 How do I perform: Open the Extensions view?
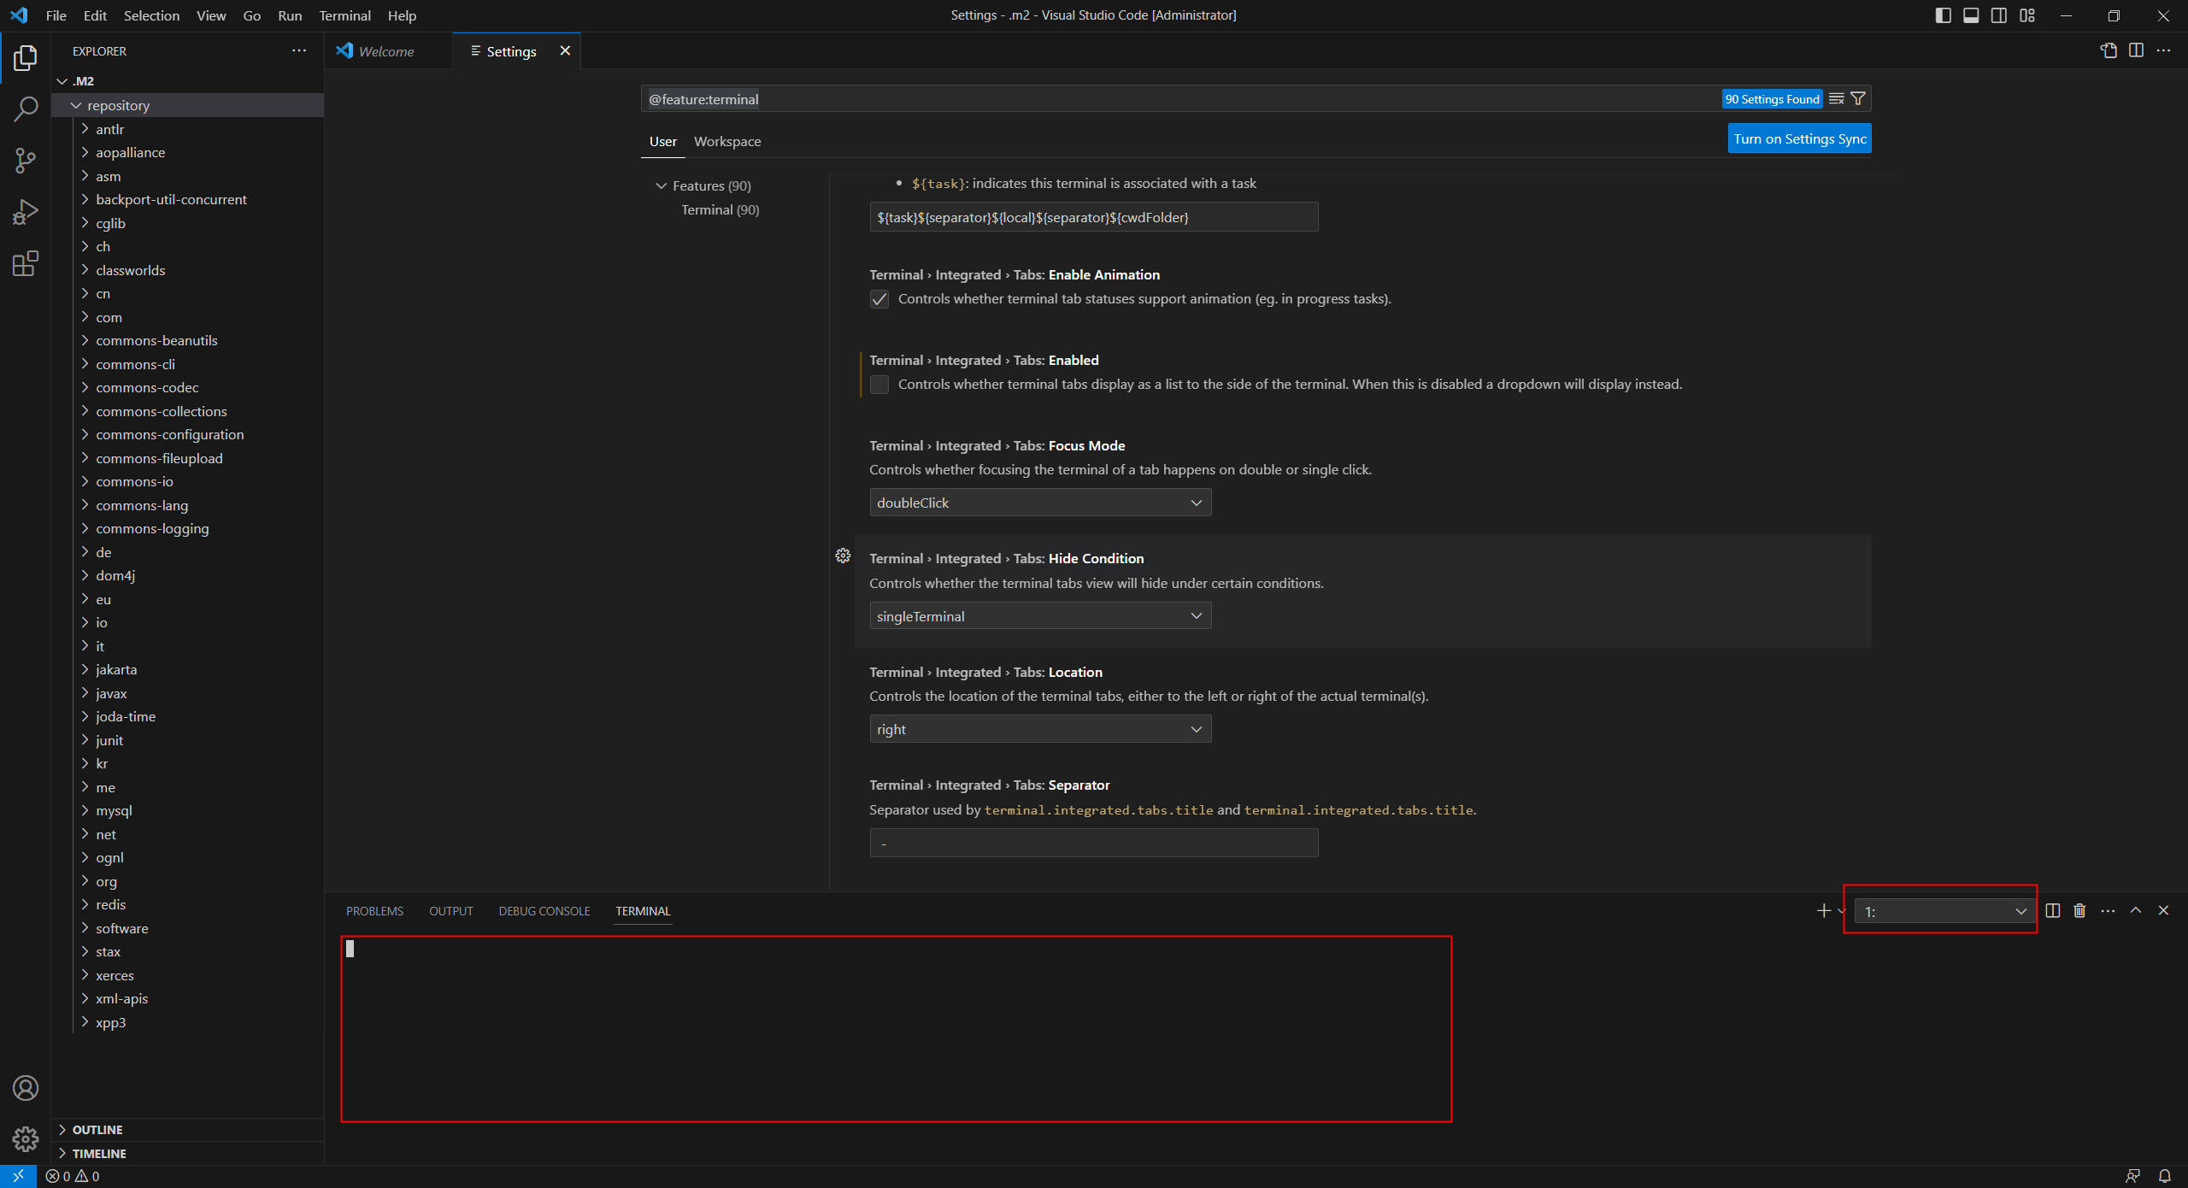pyautogui.click(x=26, y=263)
